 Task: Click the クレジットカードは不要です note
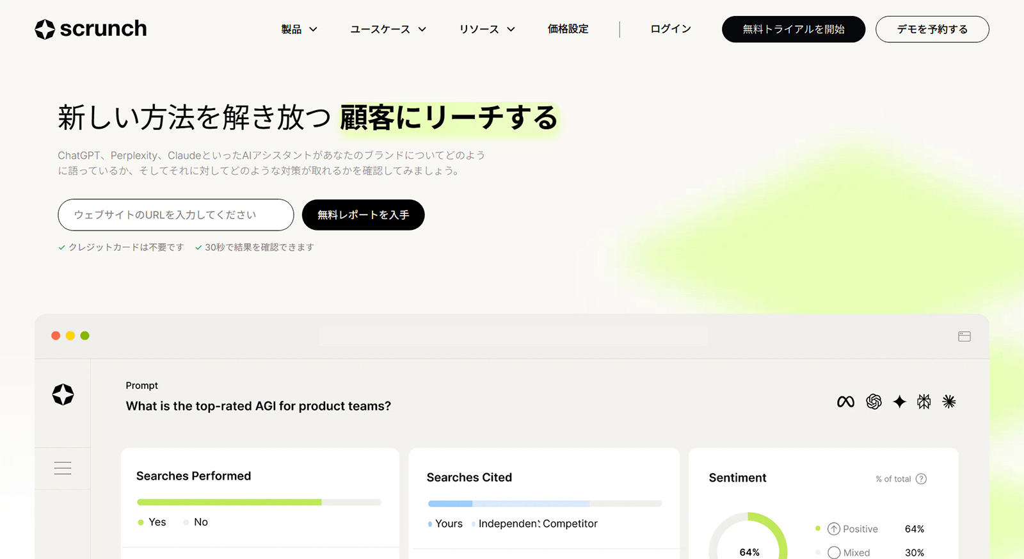(x=121, y=247)
